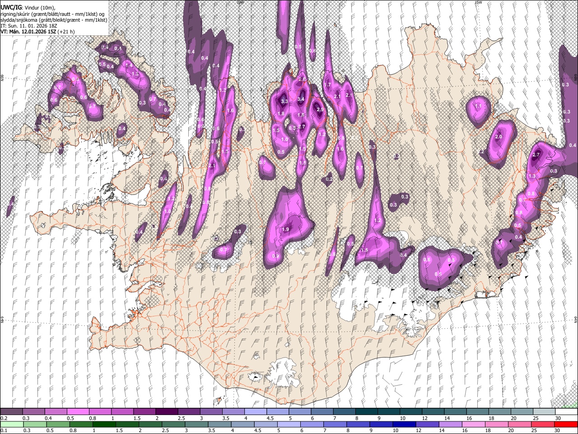This screenshot has height=434, width=578.
Task: Click the dark mauve 0.2–0.3 snow legend swatch
Action: pyautogui.click(x=11, y=412)
